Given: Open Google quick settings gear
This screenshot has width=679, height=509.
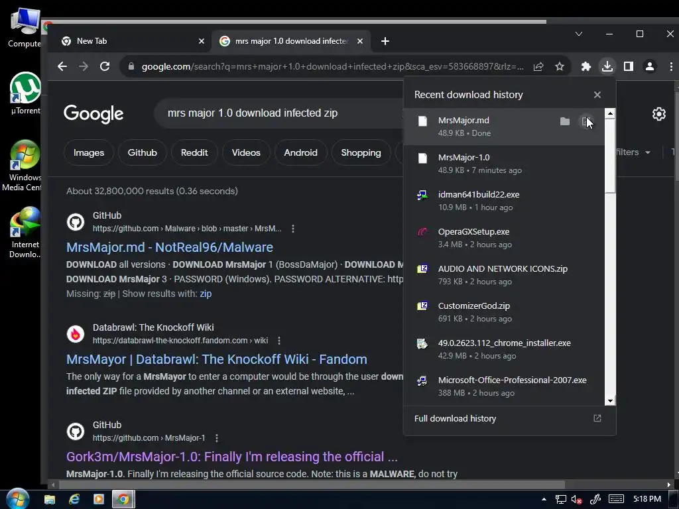Looking at the screenshot, I should (x=658, y=114).
